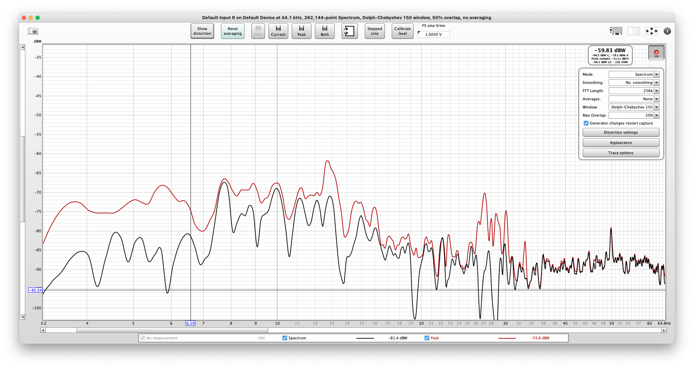694x369 pixels.
Task: Uncheck Generator changes restart capture
Action: click(x=586, y=123)
